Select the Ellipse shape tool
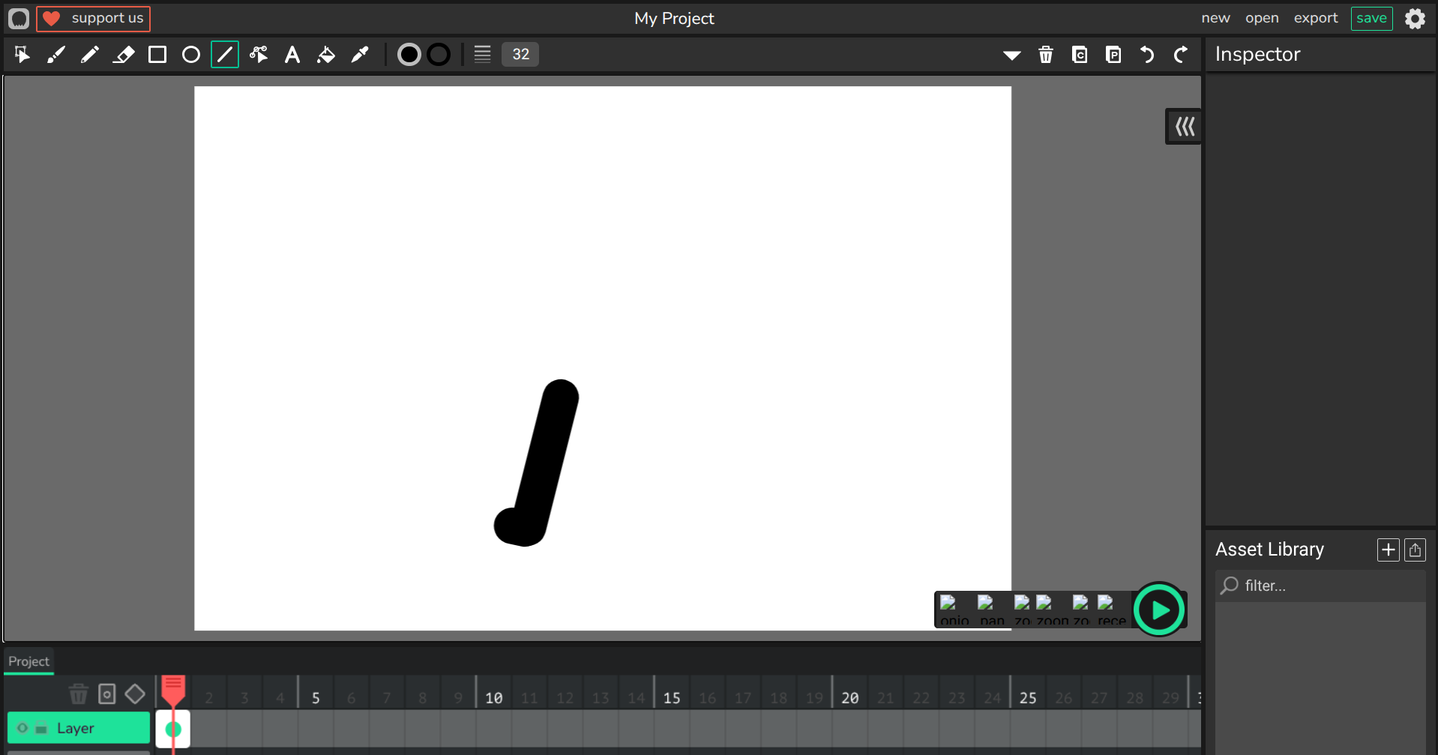Viewport: 1438px width, 755px height. [191, 55]
